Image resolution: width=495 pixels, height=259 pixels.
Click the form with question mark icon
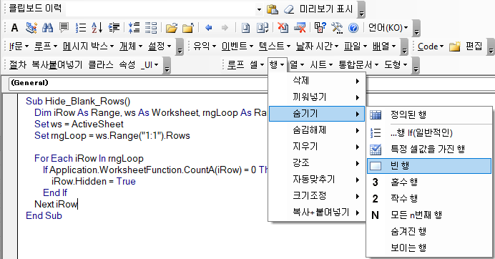tap(320, 28)
